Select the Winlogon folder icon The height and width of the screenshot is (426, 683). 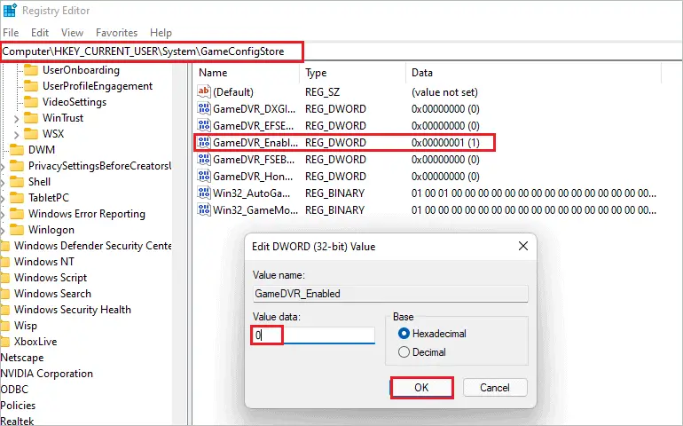17,230
